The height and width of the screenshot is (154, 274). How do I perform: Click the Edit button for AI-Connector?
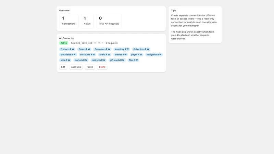tap(63, 67)
